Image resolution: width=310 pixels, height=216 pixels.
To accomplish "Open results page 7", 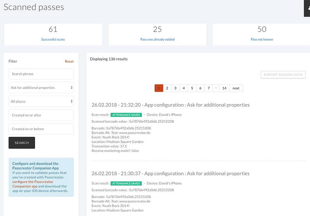I will (209, 88).
